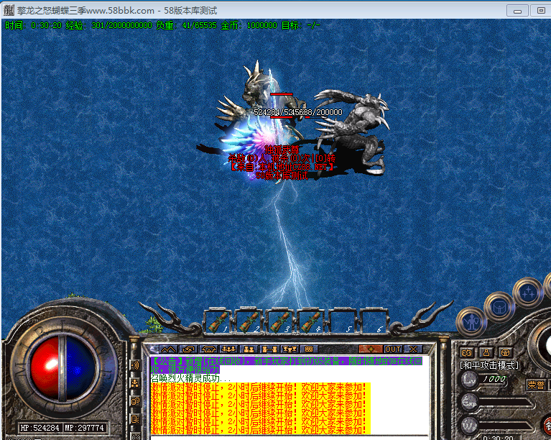Image resolution: width=551 pixels, height=440 pixels.
Task: Click the MP:297774 readout
Action: [x=85, y=428]
